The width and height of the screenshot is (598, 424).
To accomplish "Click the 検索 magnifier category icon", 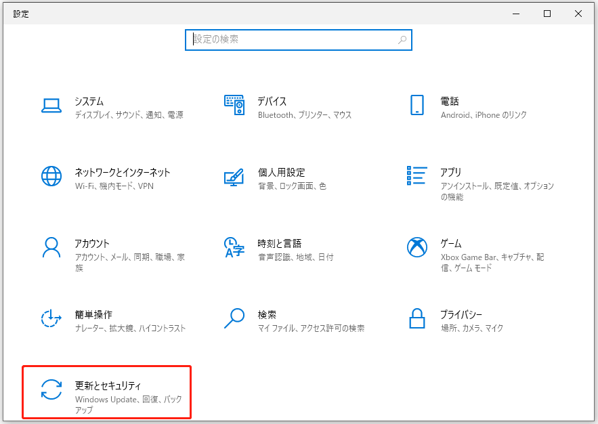I will (234, 318).
